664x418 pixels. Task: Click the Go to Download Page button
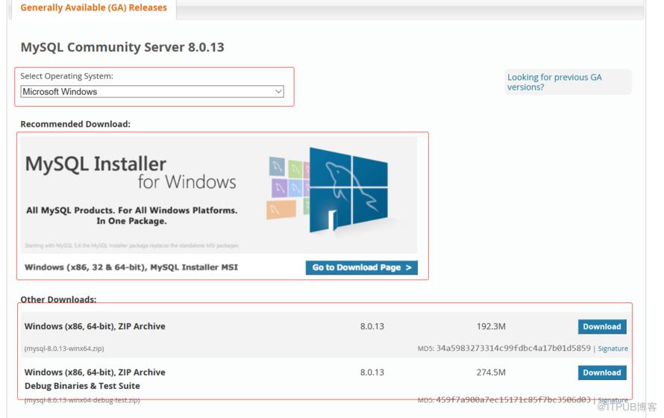click(x=362, y=268)
